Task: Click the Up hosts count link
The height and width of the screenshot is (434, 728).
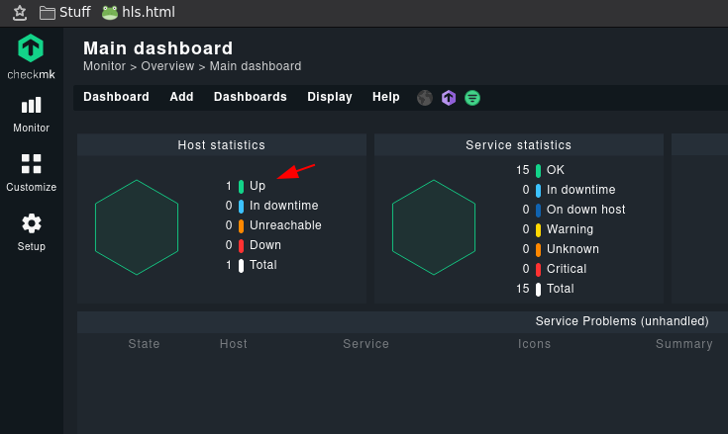Action: (229, 186)
